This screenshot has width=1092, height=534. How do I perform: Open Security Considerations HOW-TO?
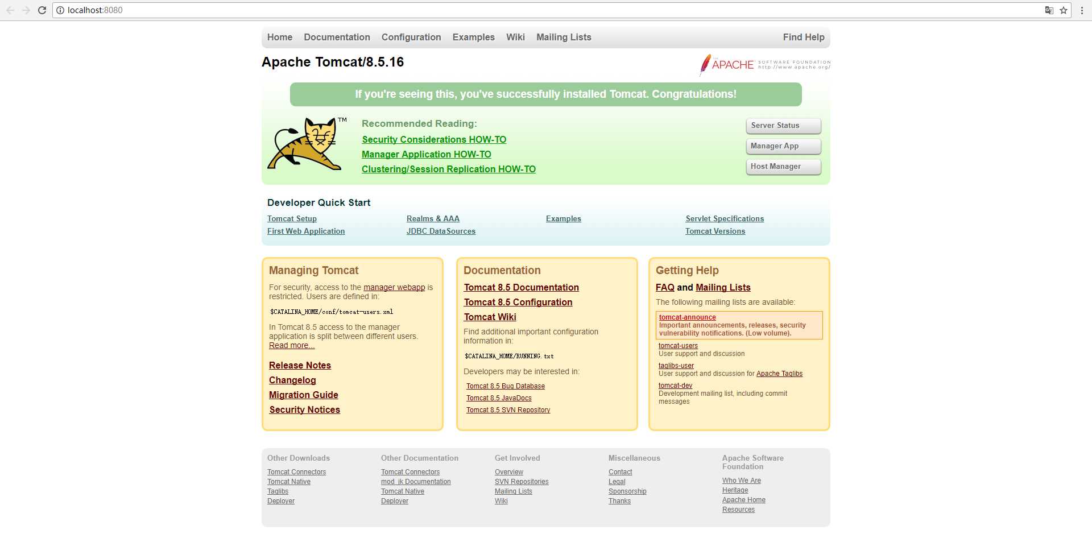(434, 139)
